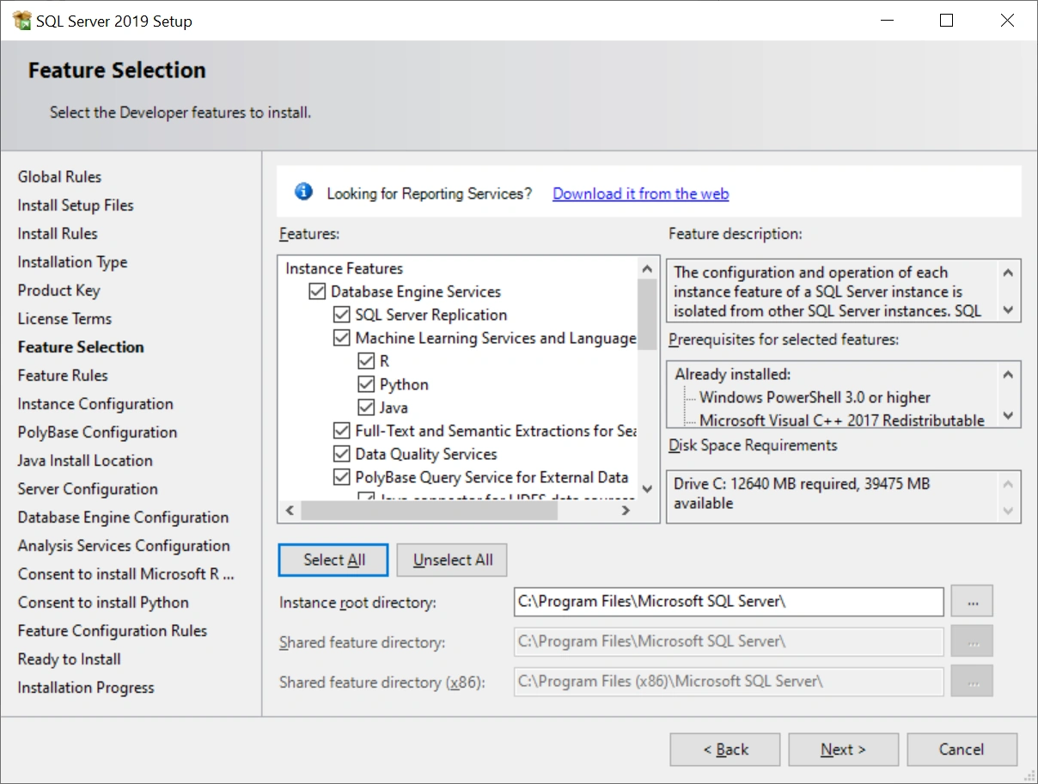Uncheck the R language checkbox
Viewport: 1038px width, 784px height.
(x=366, y=362)
